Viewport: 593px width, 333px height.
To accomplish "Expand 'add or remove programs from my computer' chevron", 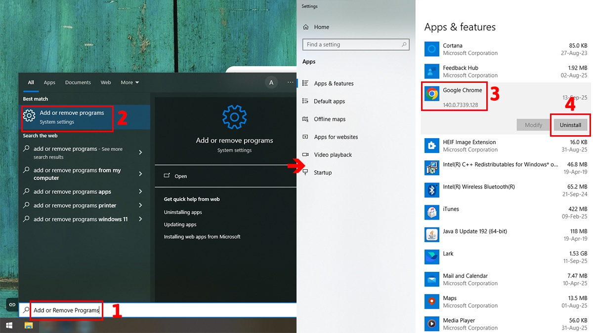I will [x=140, y=174].
